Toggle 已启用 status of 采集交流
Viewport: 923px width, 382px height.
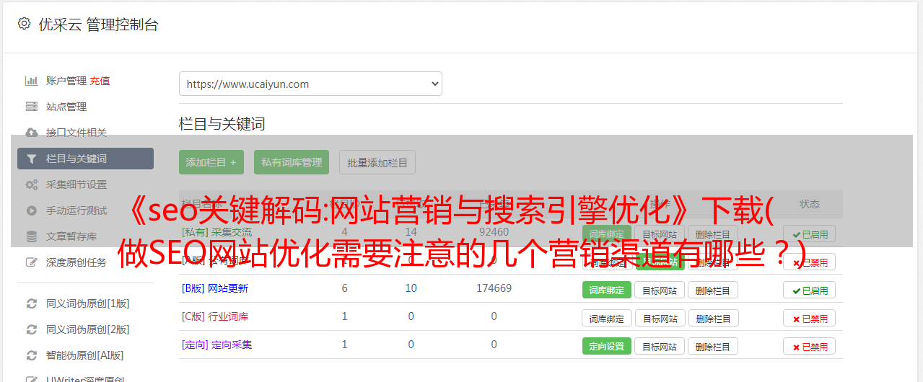(809, 234)
